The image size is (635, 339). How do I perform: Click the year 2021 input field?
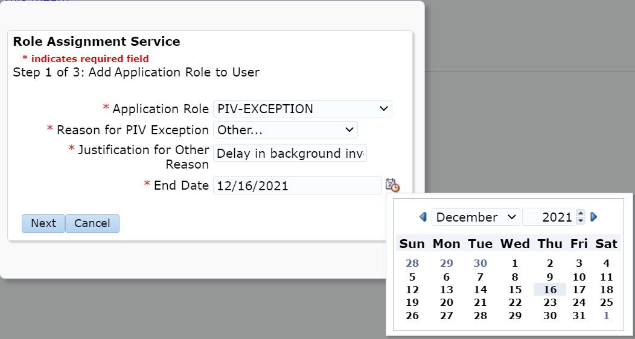click(x=548, y=217)
